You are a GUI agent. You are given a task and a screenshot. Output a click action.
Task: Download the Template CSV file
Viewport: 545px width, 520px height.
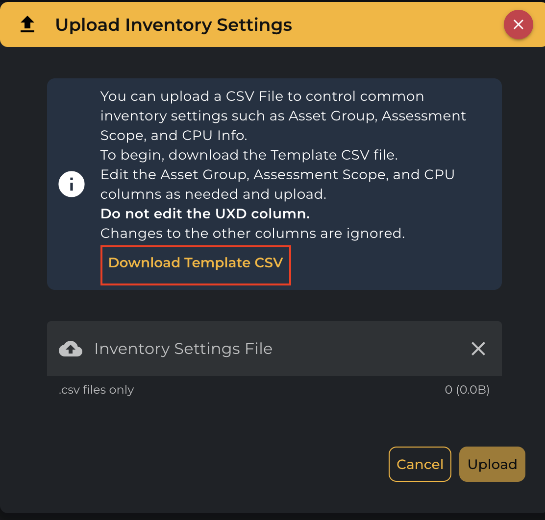[x=196, y=263]
